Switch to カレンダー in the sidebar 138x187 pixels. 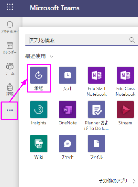(x=10, y=48)
